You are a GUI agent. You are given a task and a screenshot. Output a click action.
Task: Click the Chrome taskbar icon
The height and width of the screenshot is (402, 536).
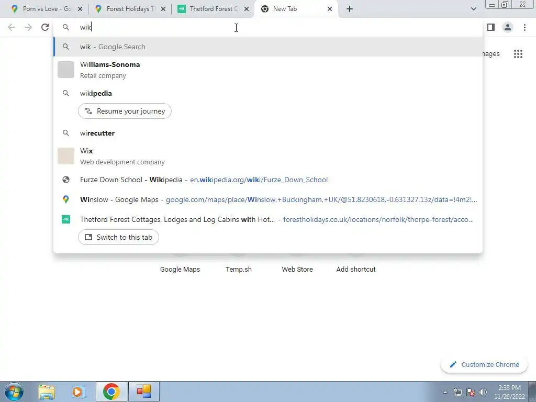111,392
